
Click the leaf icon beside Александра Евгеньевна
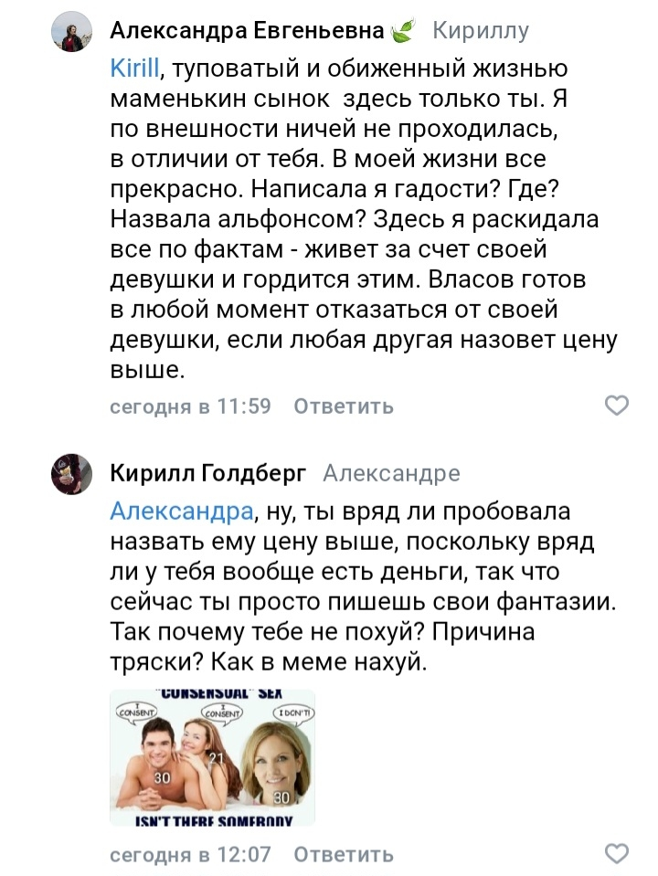(x=402, y=33)
